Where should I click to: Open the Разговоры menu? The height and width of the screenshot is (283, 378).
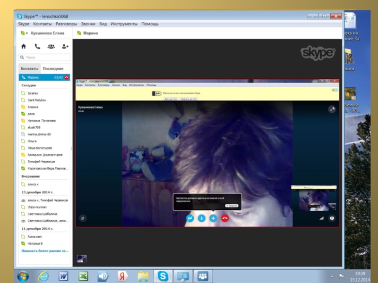66,24
